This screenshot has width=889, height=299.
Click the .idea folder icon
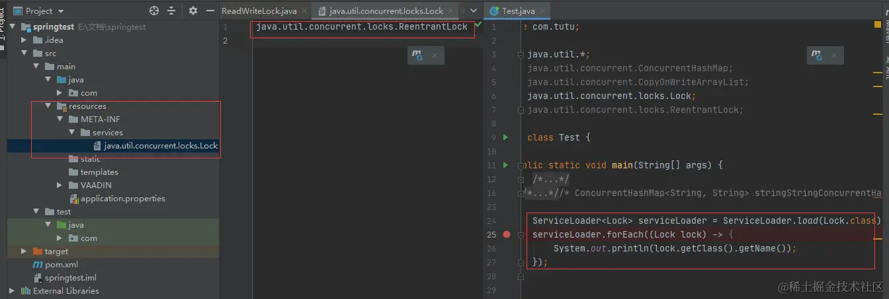pos(38,40)
